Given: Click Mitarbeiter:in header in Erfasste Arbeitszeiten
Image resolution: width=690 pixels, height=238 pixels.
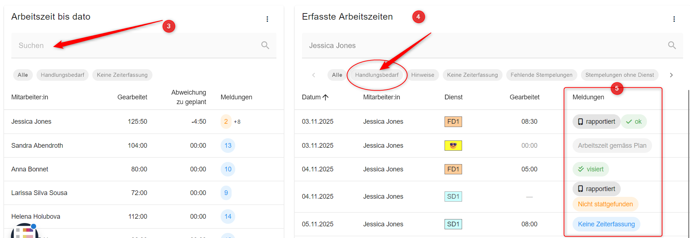Looking at the screenshot, I should click(381, 97).
